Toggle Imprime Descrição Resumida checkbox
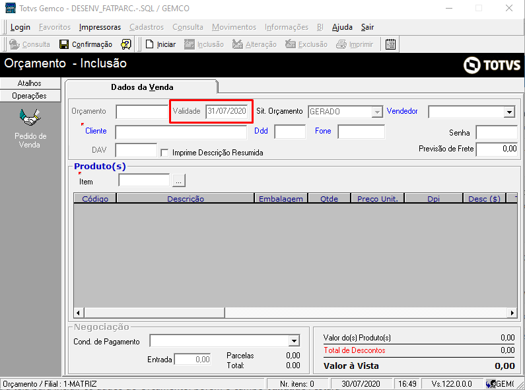The height and width of the screenshot is (390, 525). pos(164,153)
